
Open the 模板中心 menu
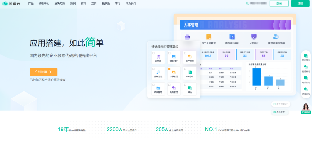[x=44, y=3]
